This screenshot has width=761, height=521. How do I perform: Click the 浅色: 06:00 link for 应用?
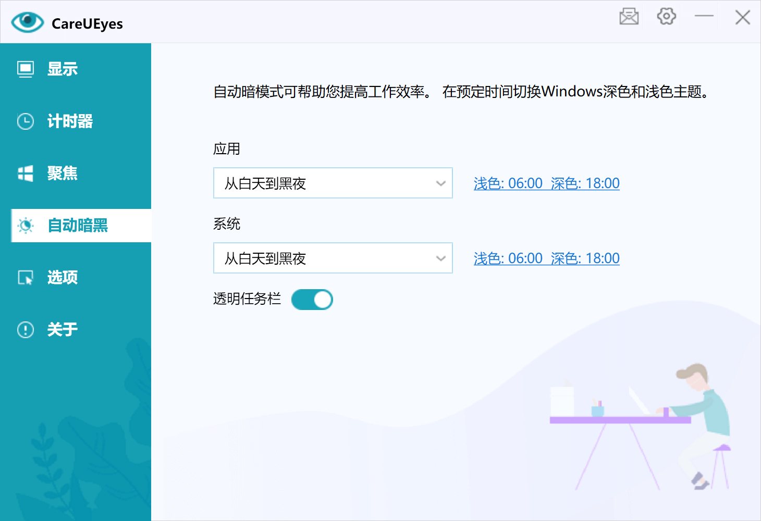(507, 183)
